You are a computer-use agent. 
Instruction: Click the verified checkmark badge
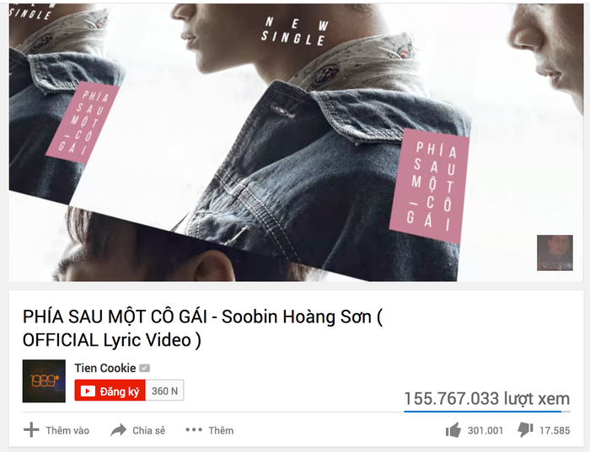pyautogui.click(x=144, y=368)
